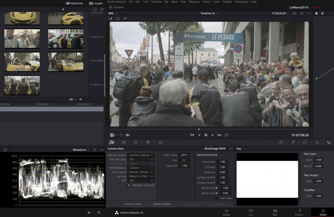
Task: Mute audio with the speaker icon
Action: pyautogui.click(x=128, y=135)
